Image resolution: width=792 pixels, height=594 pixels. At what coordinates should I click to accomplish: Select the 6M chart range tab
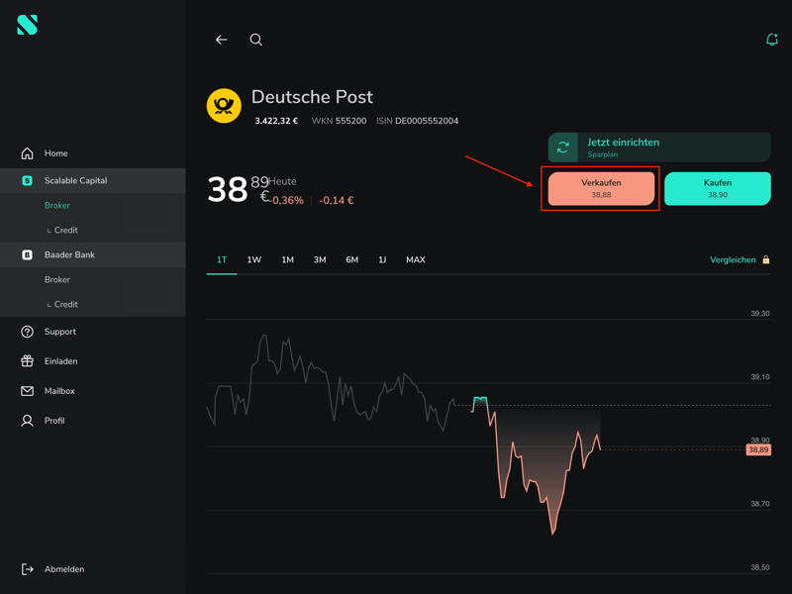tap(352, 259)
